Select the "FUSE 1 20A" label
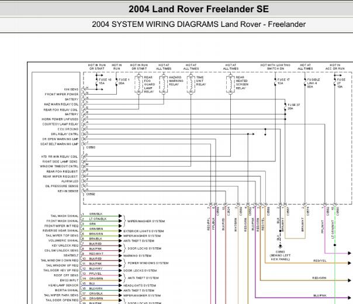The image size is (353, 304). pos(124,81)
